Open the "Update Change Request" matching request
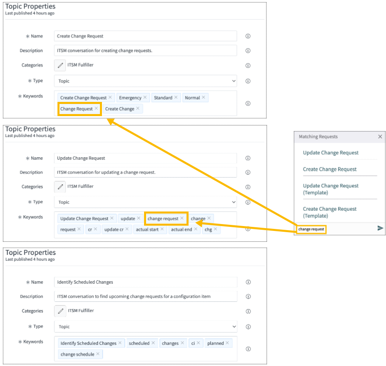Screen dimensions: 386x366 (331, 152)
